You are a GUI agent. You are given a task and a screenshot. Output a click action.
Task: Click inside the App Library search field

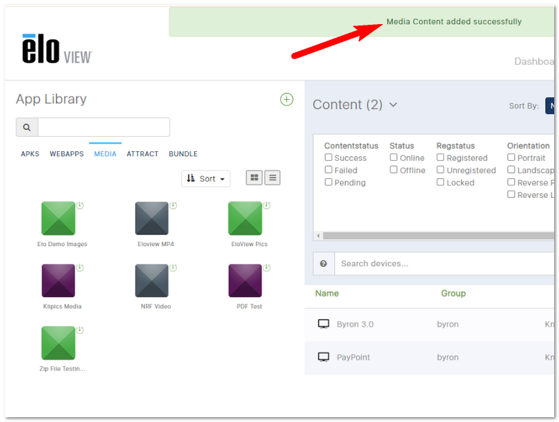click(x=104, y=127)
